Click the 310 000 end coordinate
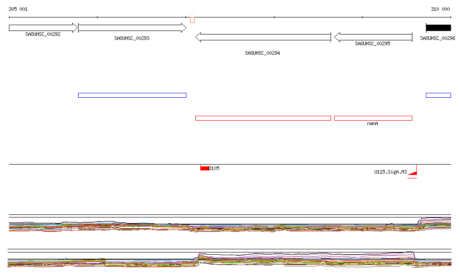The image size is (460, 274). [440, 9]
